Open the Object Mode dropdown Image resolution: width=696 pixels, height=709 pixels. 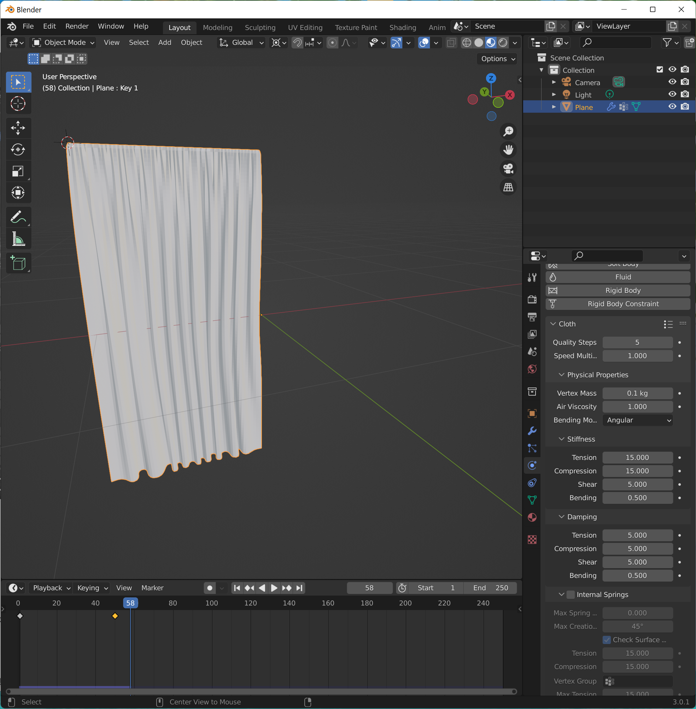64,42
